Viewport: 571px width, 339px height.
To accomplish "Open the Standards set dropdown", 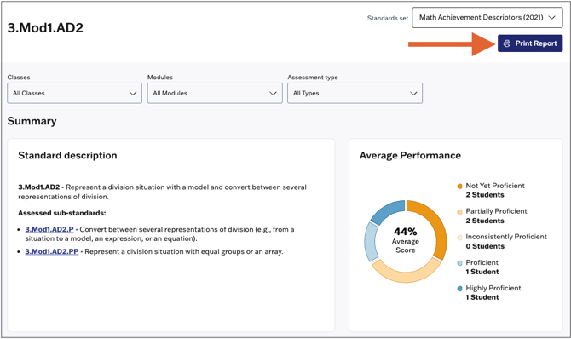I will (x=487, y=18).
